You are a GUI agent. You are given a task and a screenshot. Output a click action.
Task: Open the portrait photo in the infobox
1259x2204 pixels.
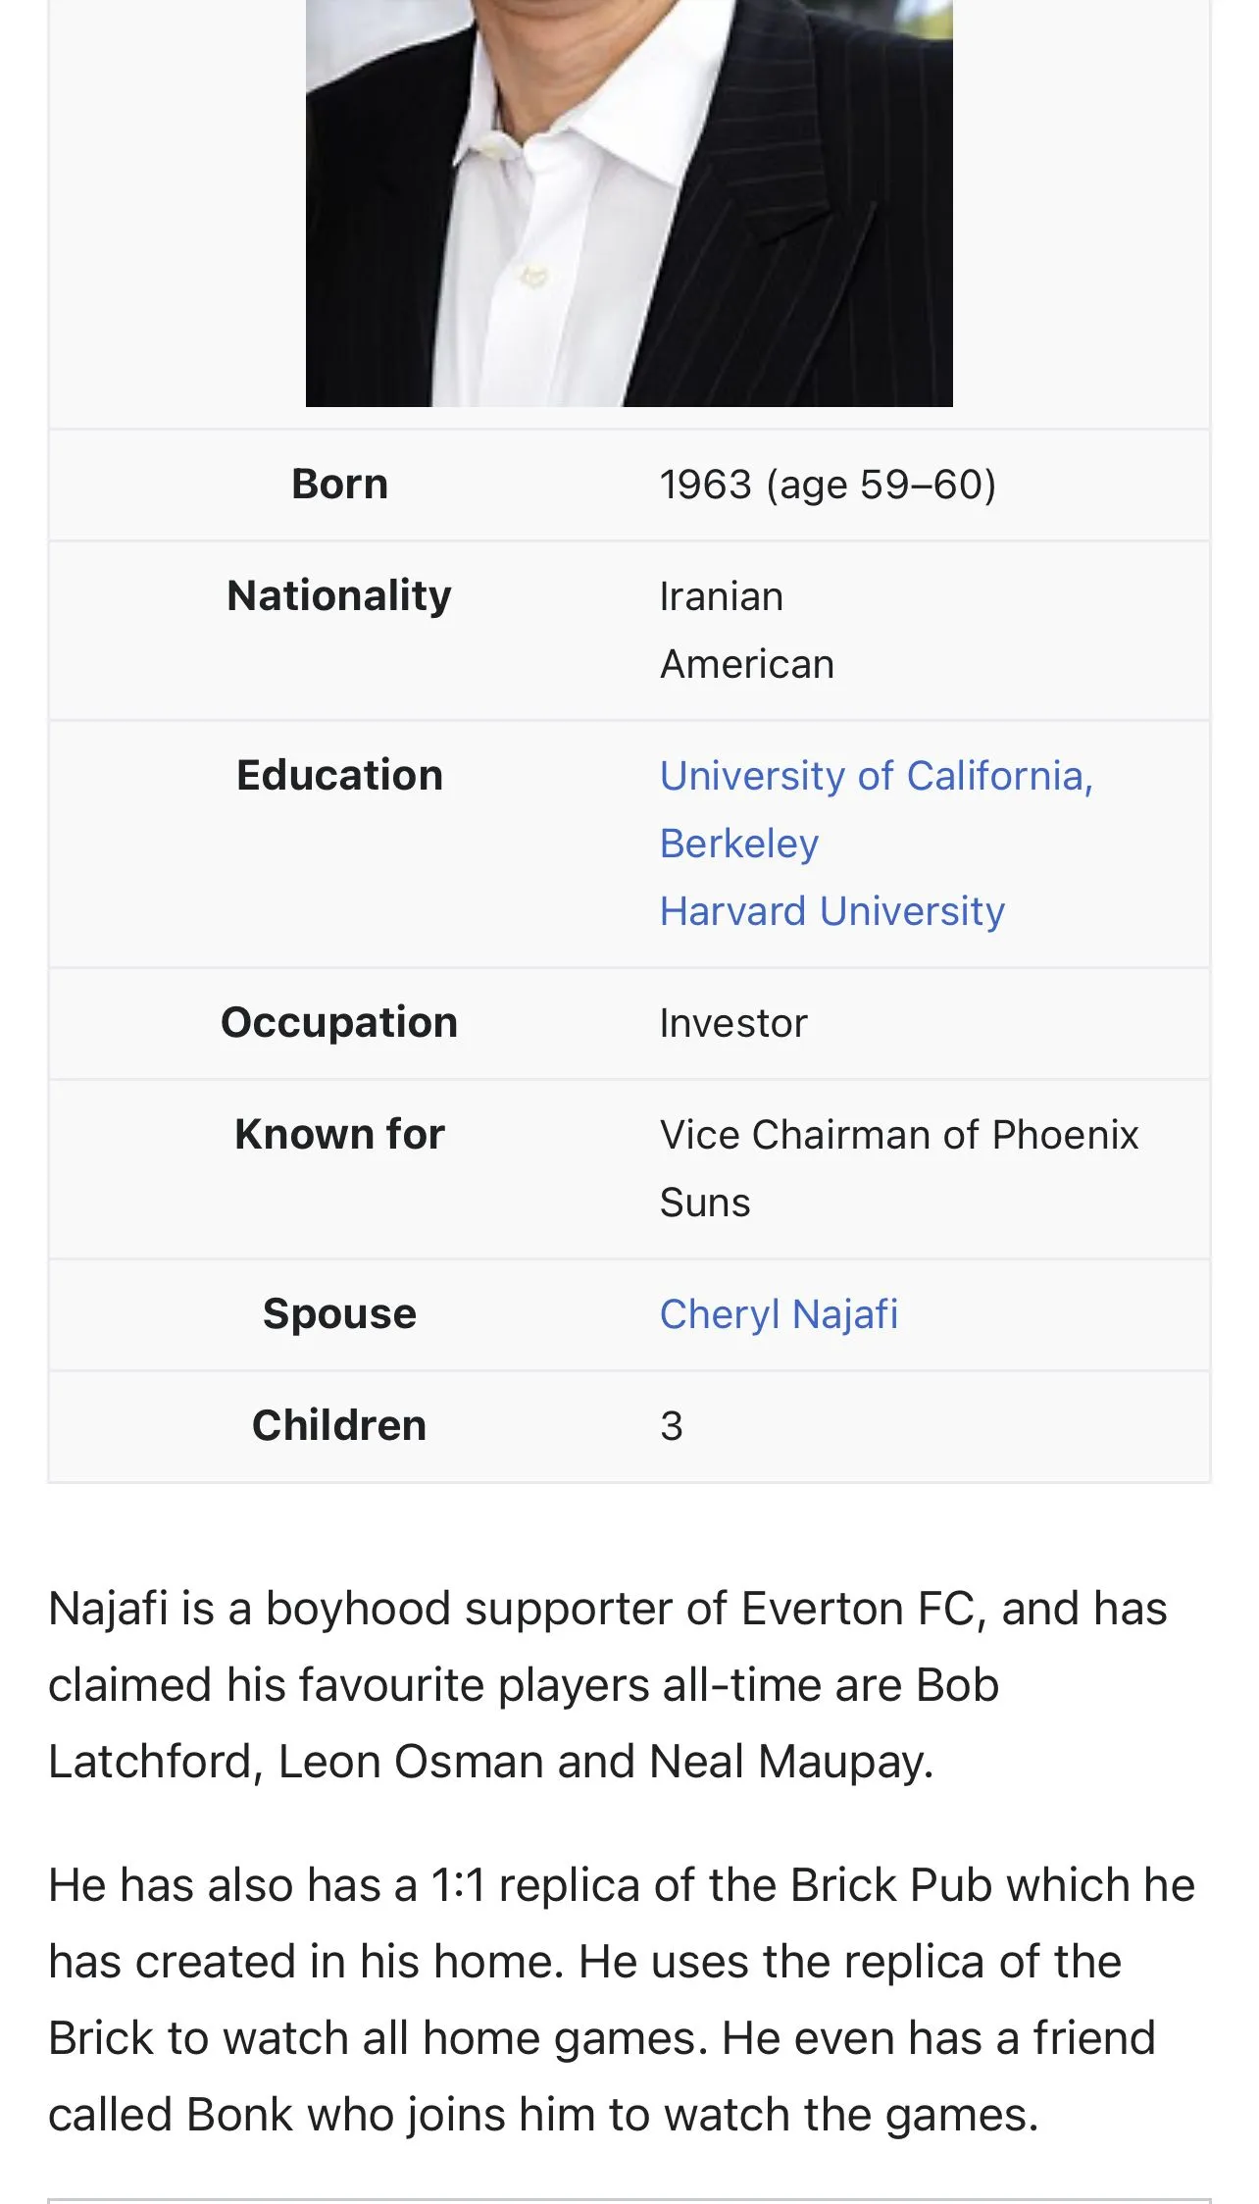coord(629,201)
